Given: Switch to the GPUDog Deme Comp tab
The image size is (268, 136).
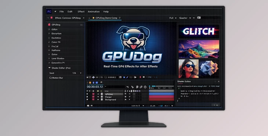Looking at the screenshot, I should 106,18.
